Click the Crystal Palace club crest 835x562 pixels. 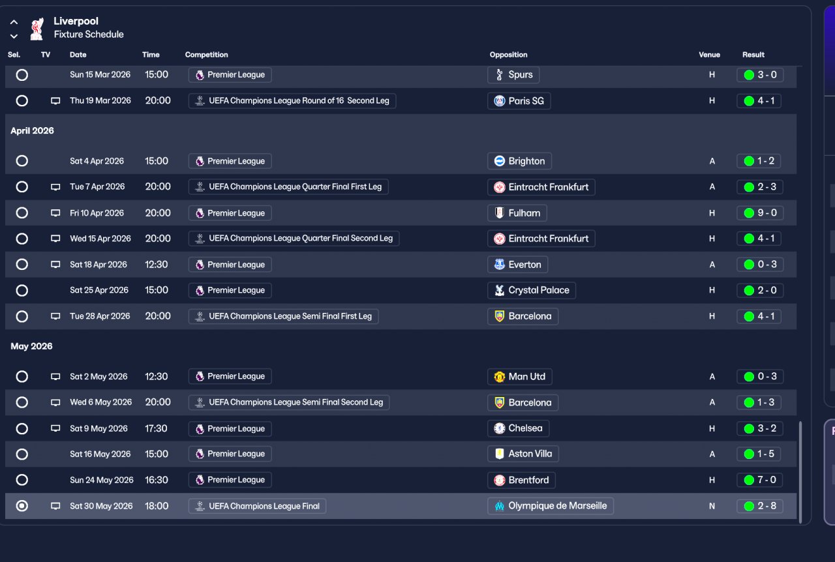click(500, 290)
